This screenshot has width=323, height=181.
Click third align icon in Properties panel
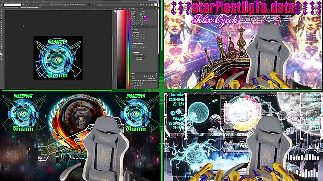pyautogui.click(x=137, y=47)
